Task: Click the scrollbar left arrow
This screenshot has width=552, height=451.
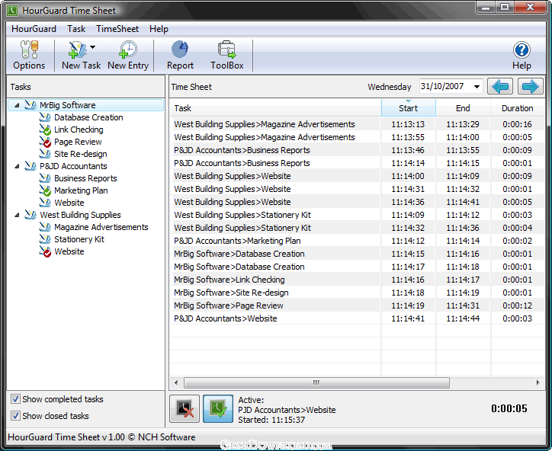Action: [x=176, y=382]
